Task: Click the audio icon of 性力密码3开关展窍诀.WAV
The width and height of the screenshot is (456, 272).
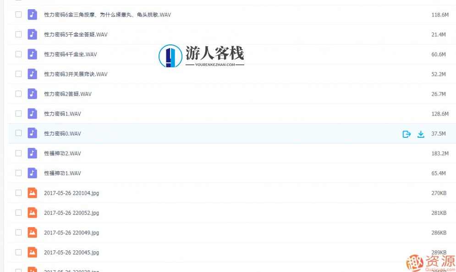Action: (x=32, y=74)
